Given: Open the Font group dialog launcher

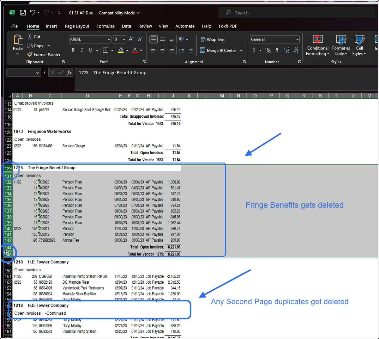Looking at the screenshot, I should point(144,62).
